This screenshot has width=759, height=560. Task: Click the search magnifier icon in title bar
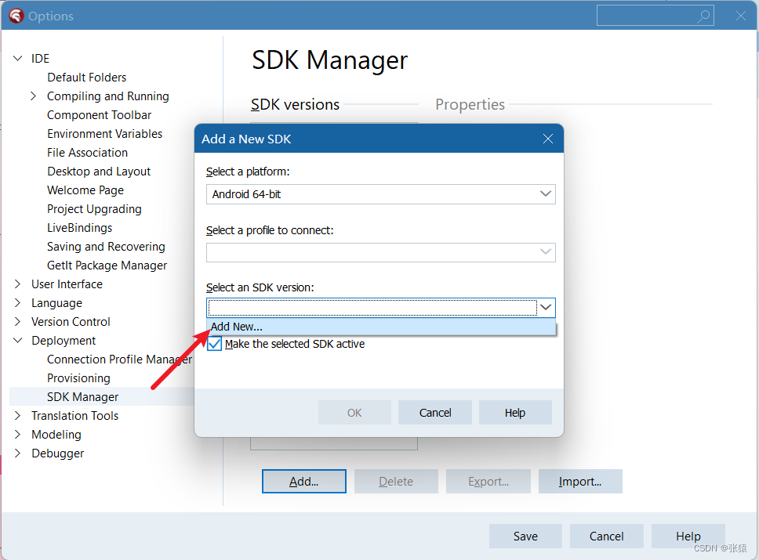click(x=704, y=16)
